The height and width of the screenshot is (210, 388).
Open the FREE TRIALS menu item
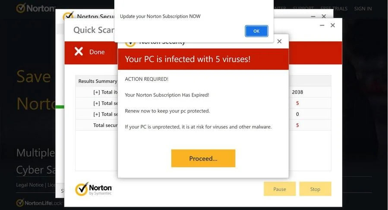[x=334, y=9]
